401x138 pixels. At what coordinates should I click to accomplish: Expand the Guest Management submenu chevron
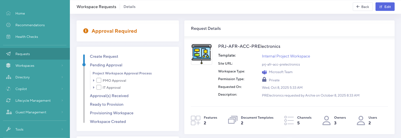(62, 112)
